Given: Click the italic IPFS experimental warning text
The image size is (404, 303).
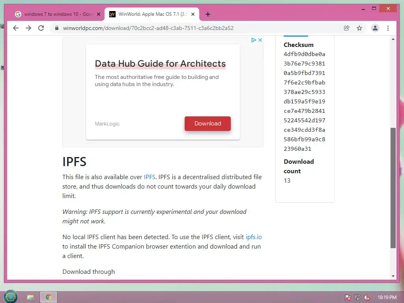Looking at the screenshot, I should 154,217.
